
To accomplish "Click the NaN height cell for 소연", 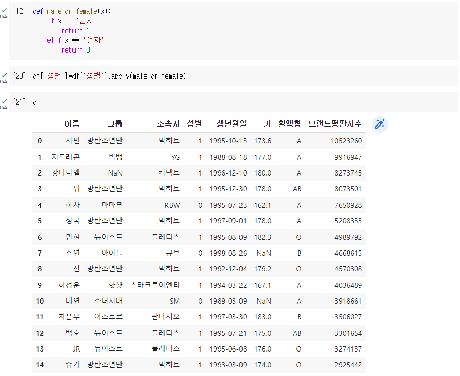I will 264,253.
